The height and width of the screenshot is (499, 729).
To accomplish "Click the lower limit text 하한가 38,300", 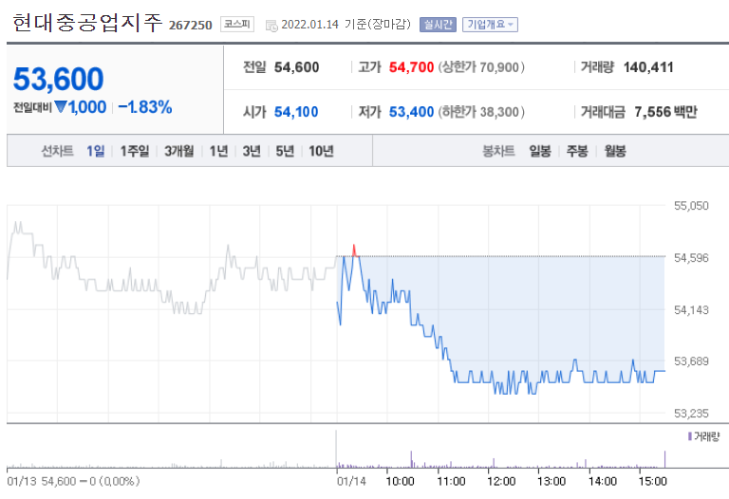I will tap(481, 112).
